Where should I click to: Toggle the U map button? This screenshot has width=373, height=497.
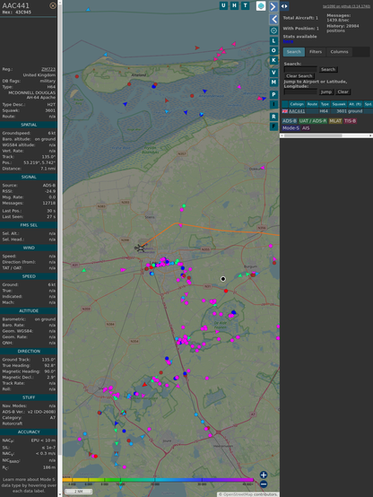(223, 5)
